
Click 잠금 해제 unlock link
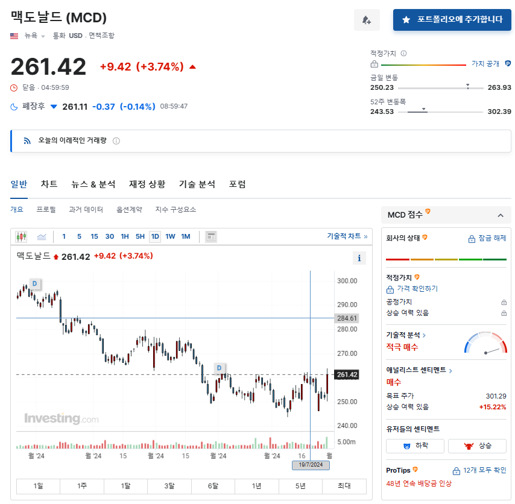pyautogui.click(x=487, y=238)
